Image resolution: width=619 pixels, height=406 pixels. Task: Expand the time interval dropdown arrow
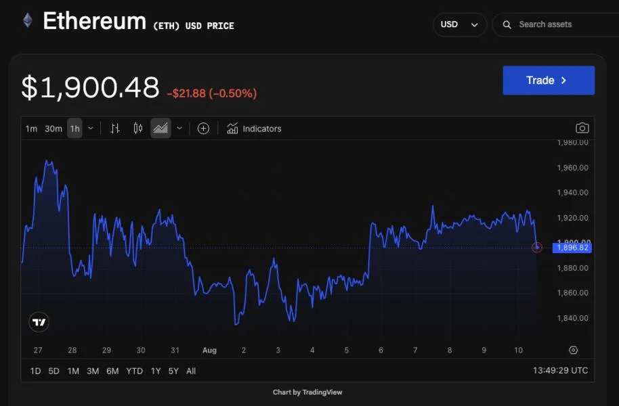(90, 129)
